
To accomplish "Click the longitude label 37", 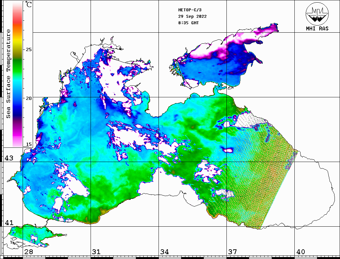I will pos(233,252).
